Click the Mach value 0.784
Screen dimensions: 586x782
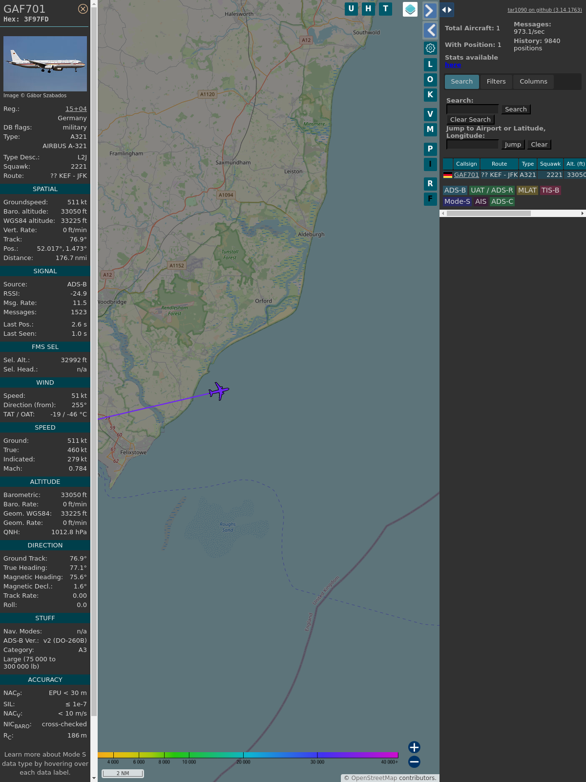pos(78,469)
